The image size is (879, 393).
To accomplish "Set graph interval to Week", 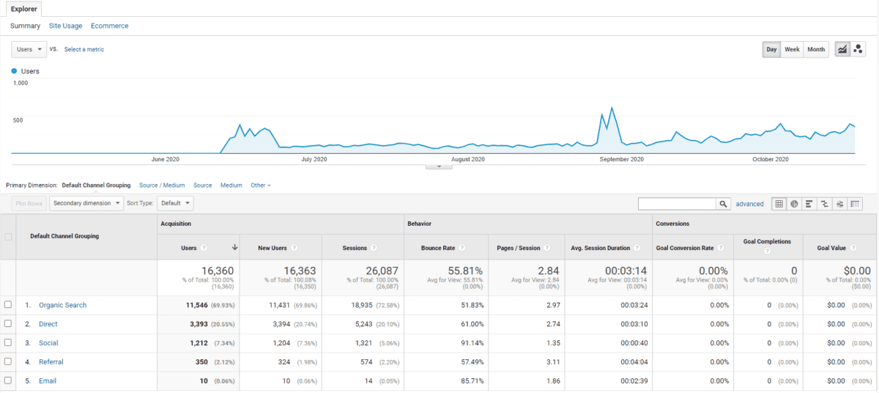I will (792, 50).
